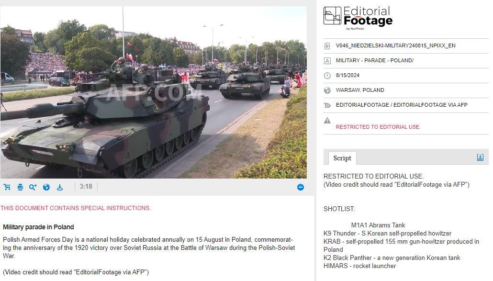This screenshot has width=493, height=281.
Task: Click the Editorial Footage logo
Action: [x=358, y=18]
